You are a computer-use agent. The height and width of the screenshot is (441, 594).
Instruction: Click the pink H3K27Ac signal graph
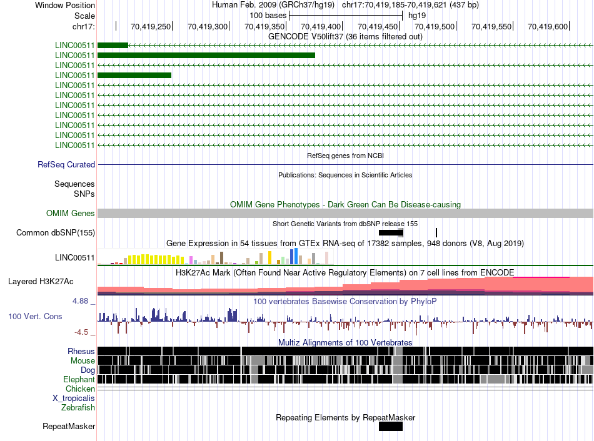tap(345, 286)
